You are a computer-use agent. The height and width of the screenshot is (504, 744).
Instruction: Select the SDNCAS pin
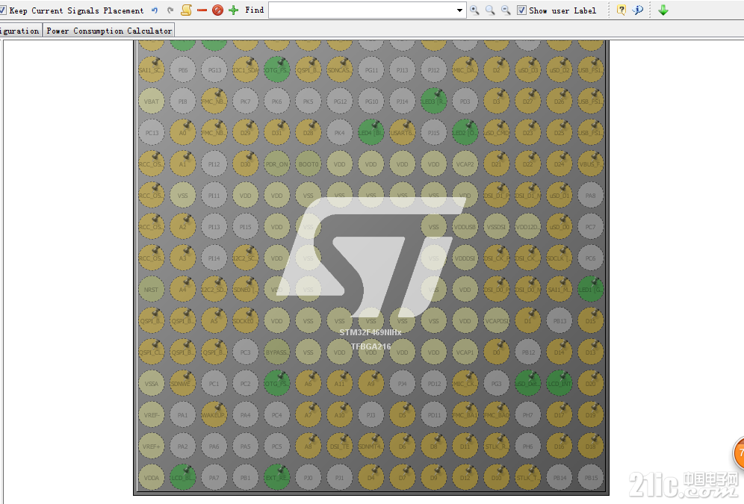(340, 70)
